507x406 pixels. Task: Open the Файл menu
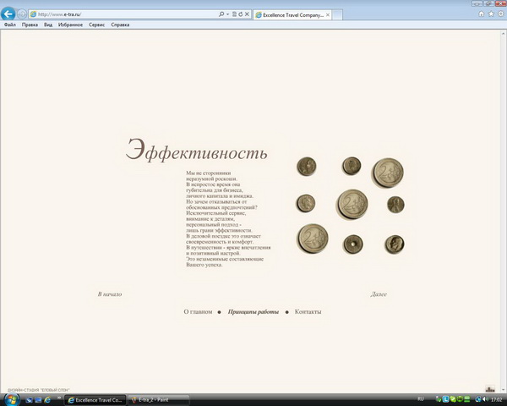point(10,25)
